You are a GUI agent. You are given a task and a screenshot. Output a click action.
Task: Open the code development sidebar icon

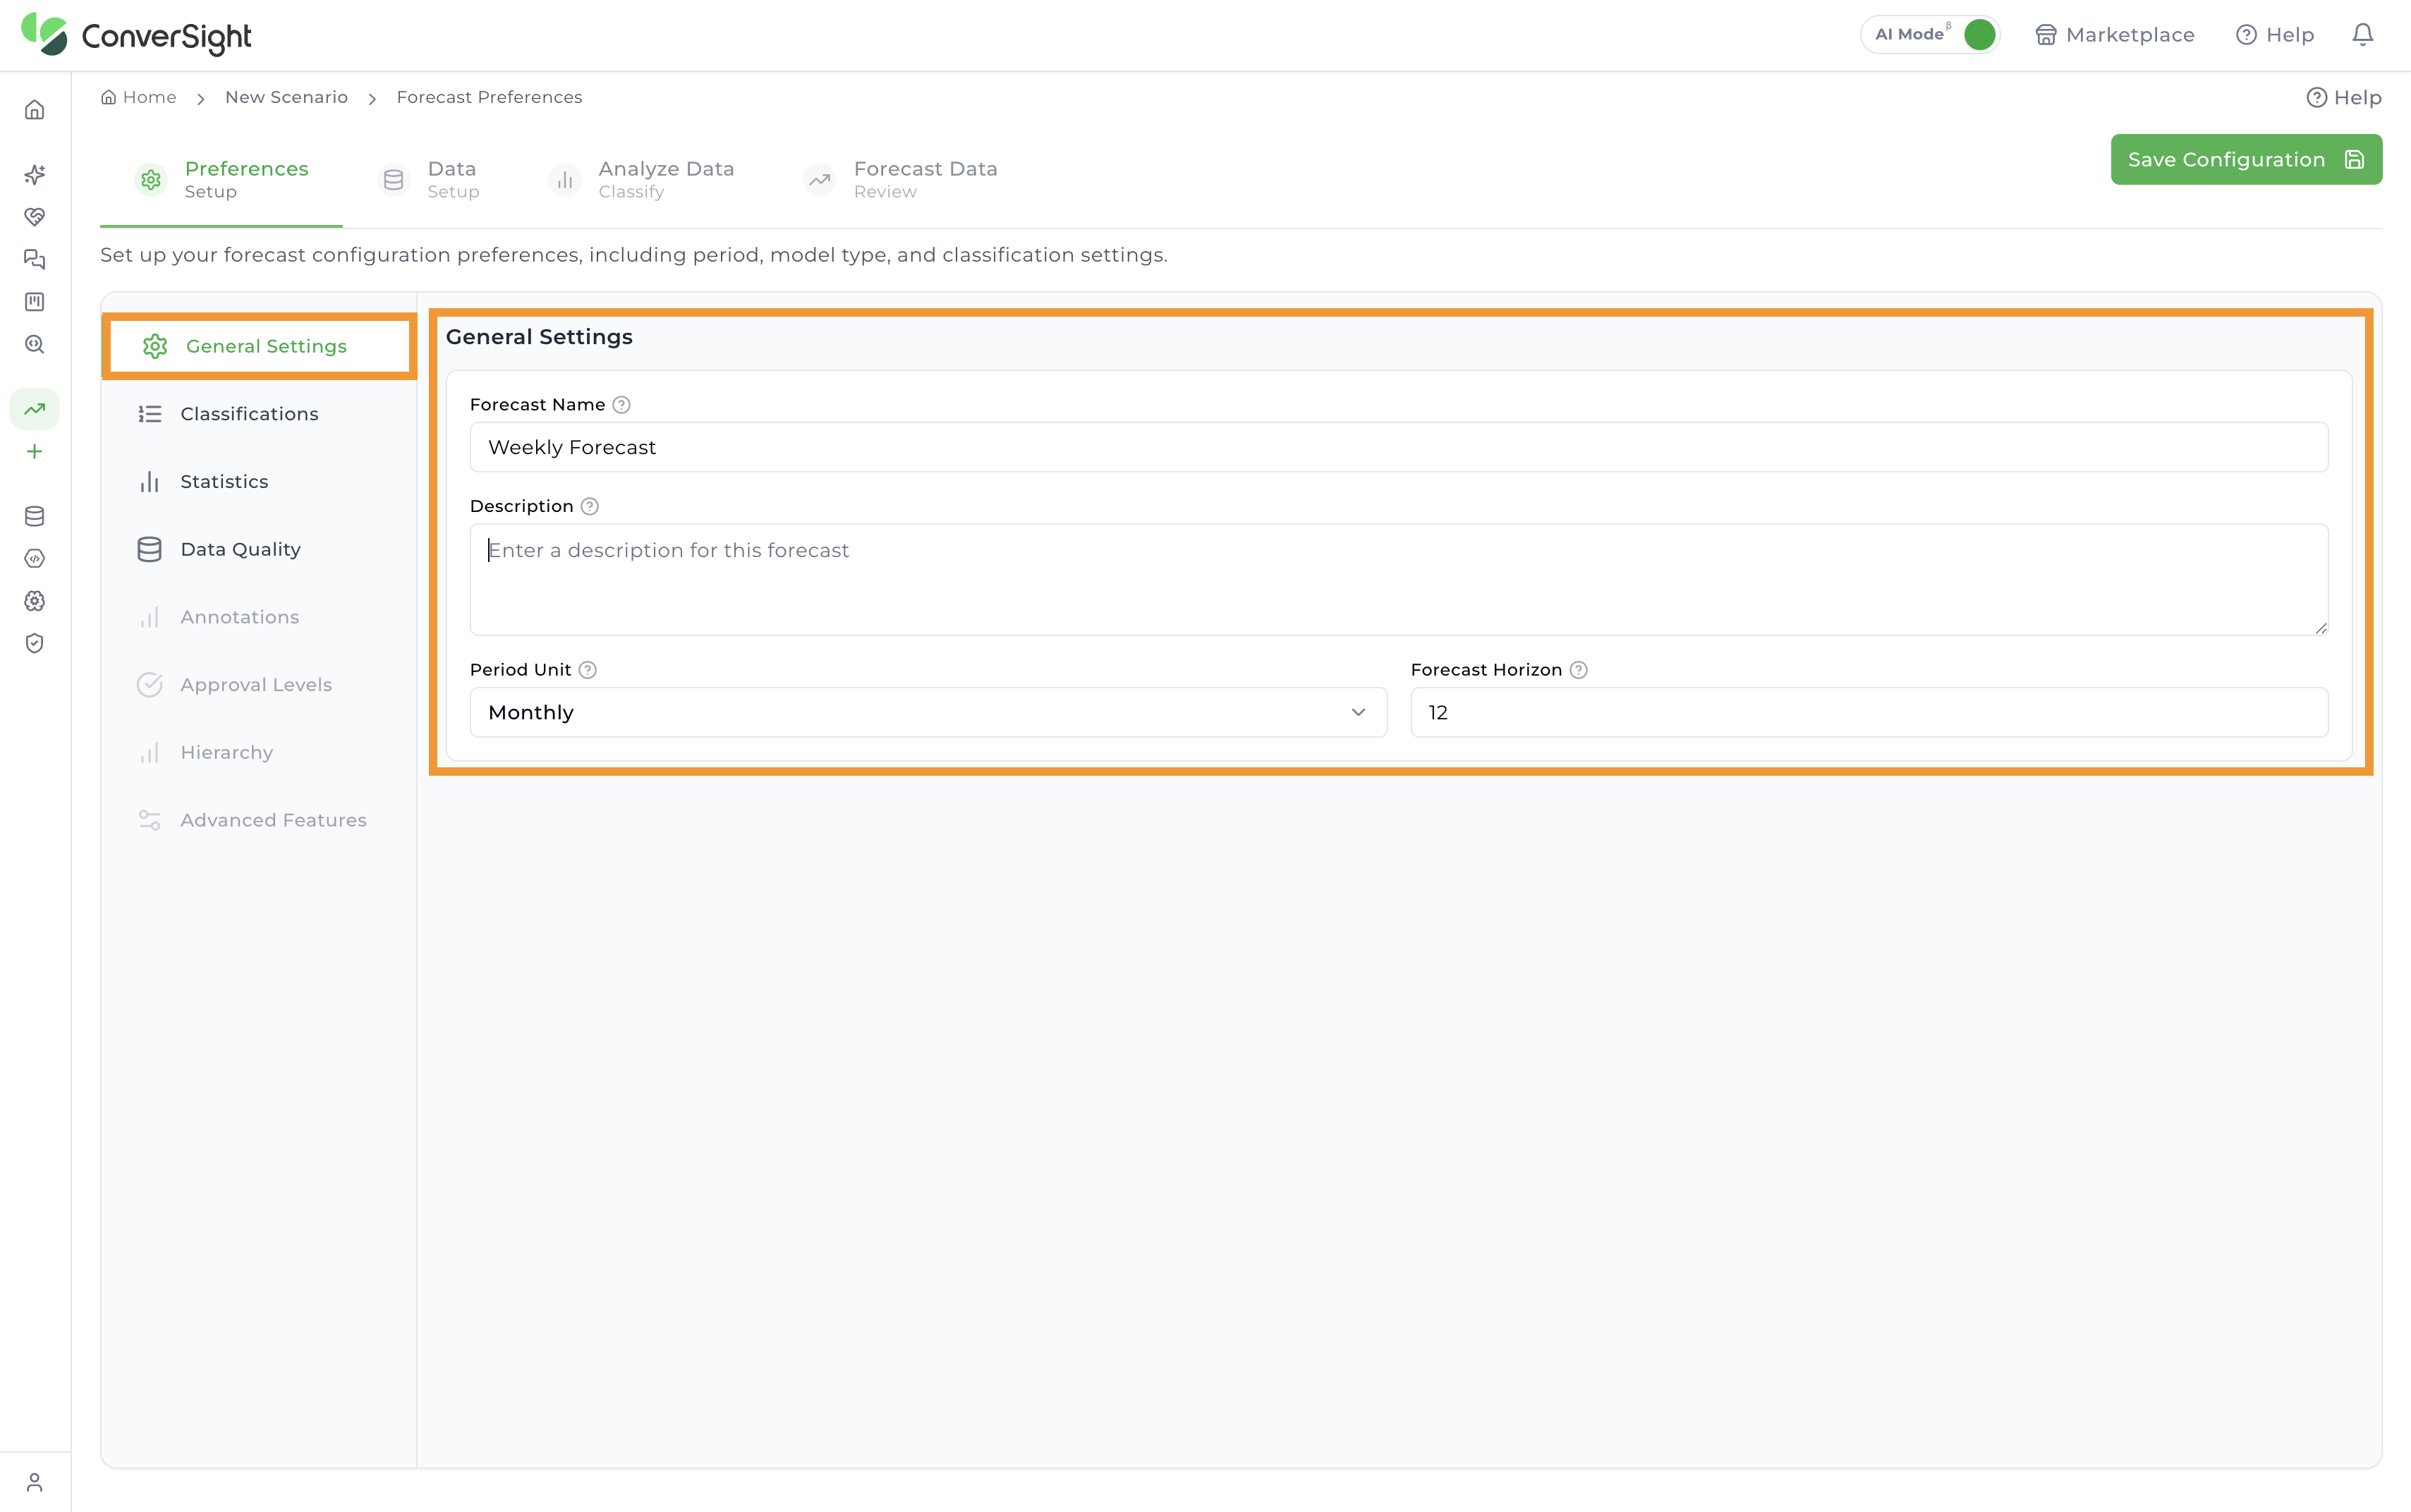point(35,559)
